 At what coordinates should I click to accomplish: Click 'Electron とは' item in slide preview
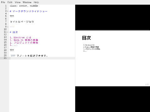coord(90,45)
